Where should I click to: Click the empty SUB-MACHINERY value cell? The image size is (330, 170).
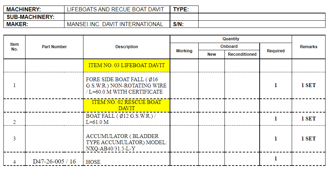pyautogui.click(x=117, y=17)
